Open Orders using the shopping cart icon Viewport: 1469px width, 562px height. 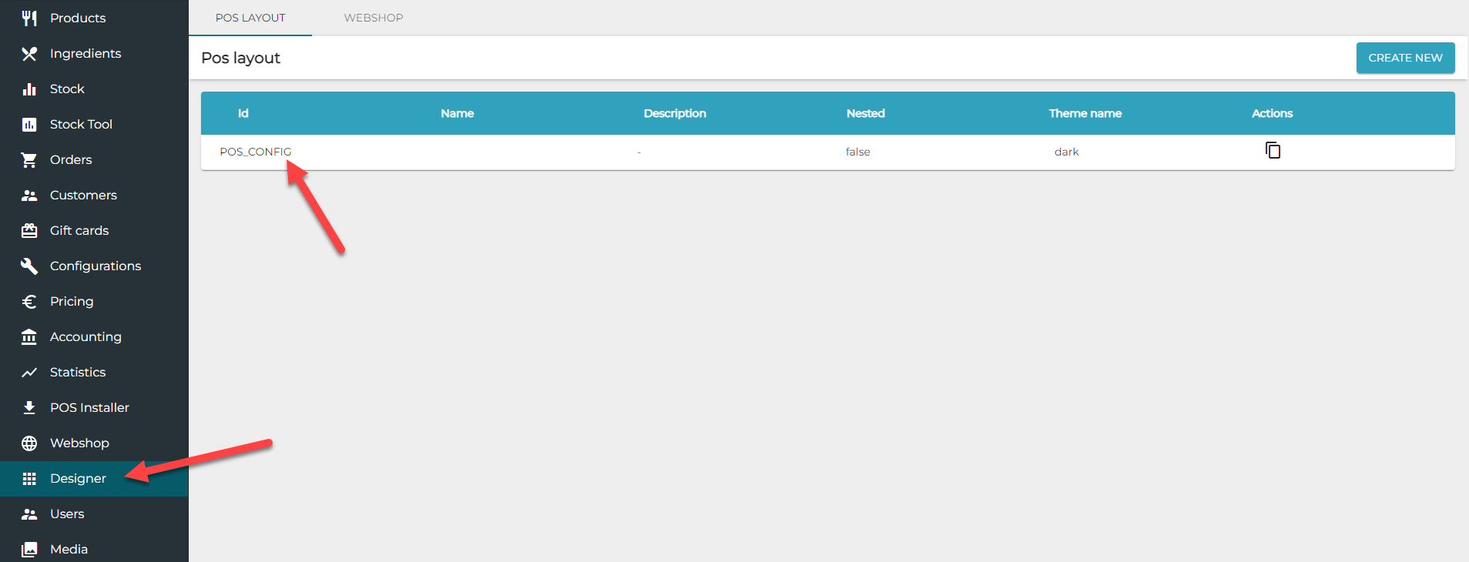click(29, 159)
